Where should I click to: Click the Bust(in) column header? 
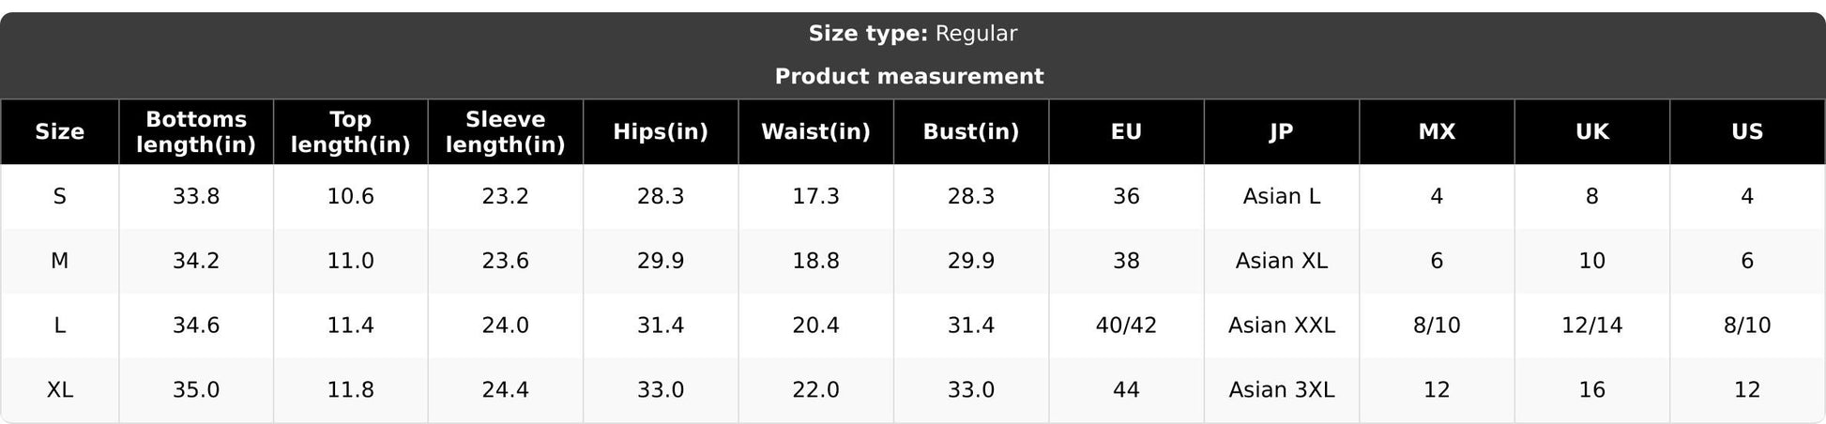(x=971, y=131)
